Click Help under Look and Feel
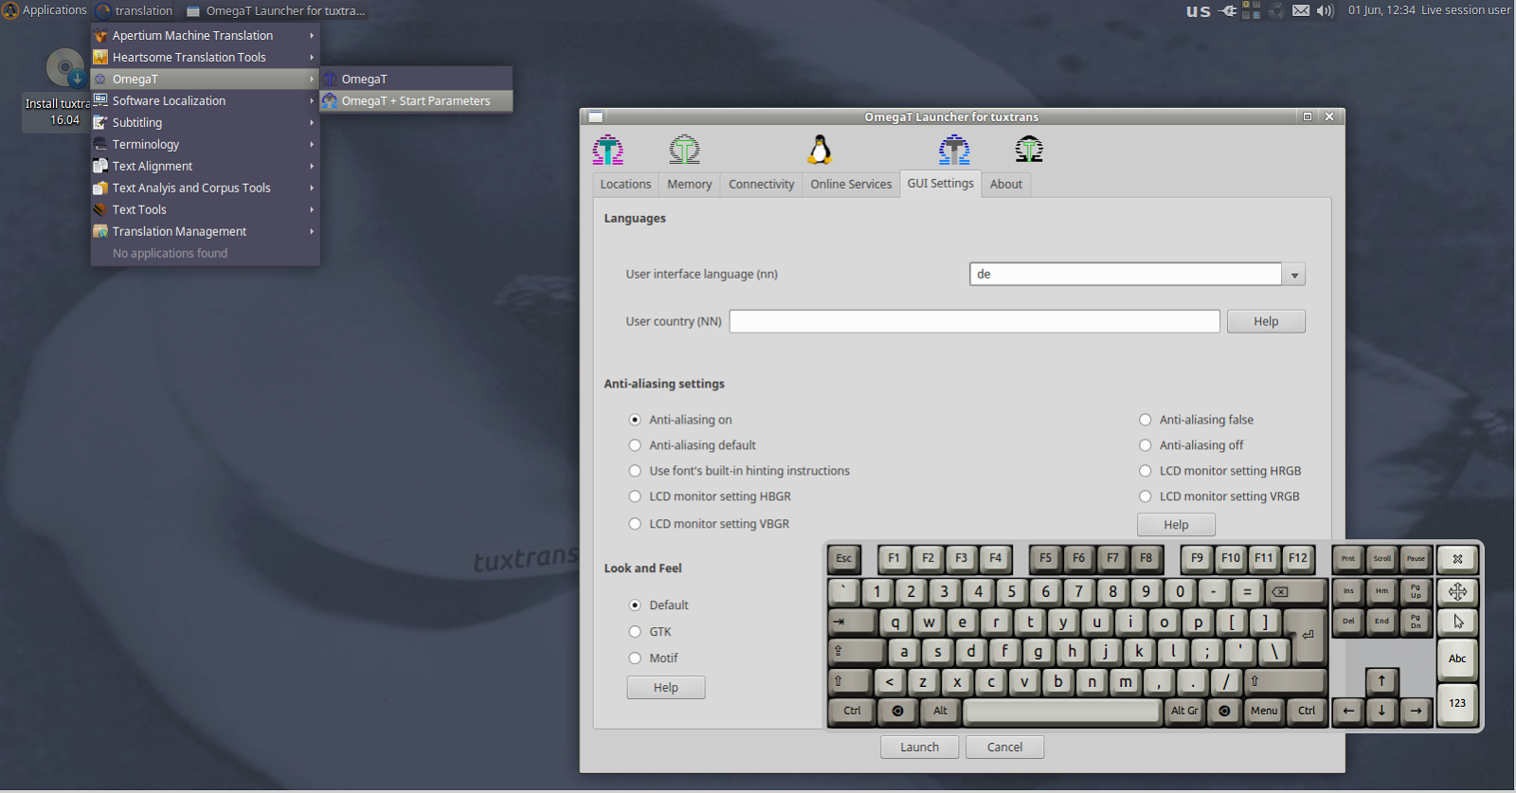Image resolution: width=1516 pixels, height=793 pixels. 665,688
